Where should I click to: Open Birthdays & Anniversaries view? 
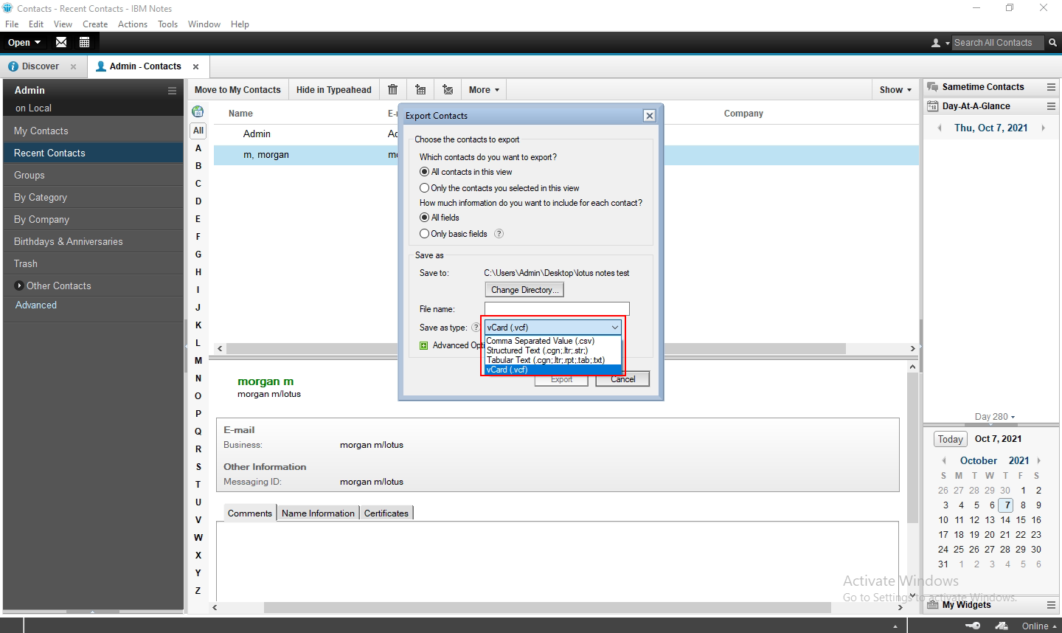point(93,241)
